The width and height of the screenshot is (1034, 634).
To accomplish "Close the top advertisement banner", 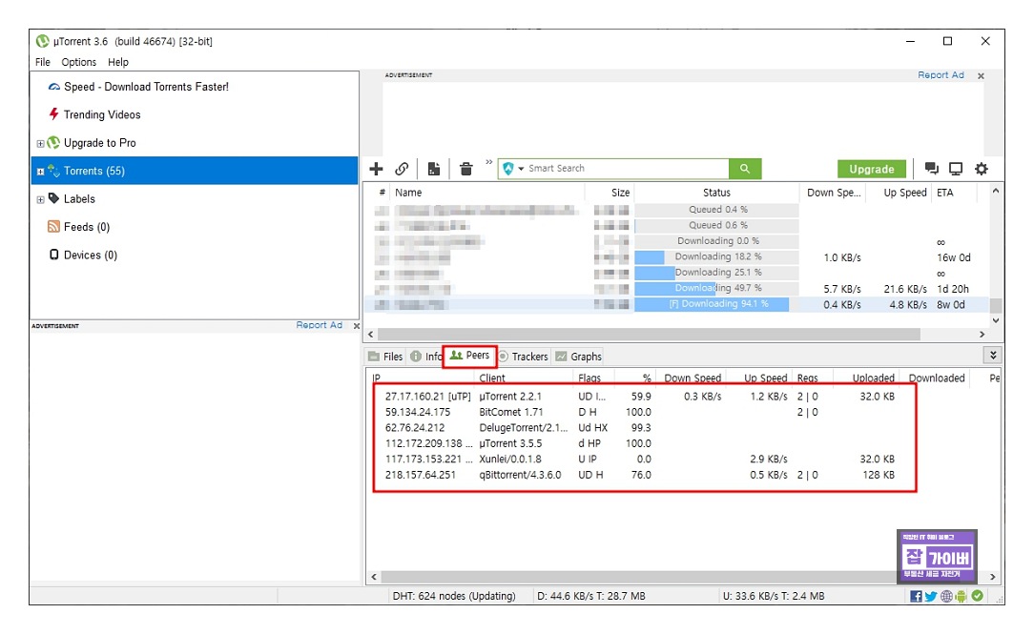I will pos(981,75).
